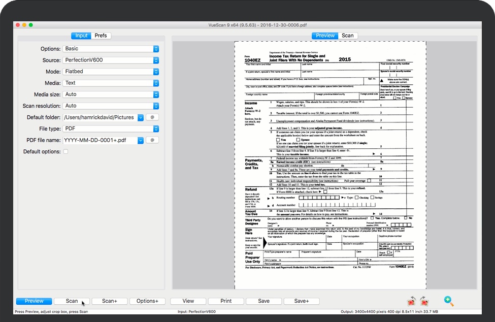Switch to the Scan tab above the preview
This screenshot has width=495, height=322.
coord(348,36)
